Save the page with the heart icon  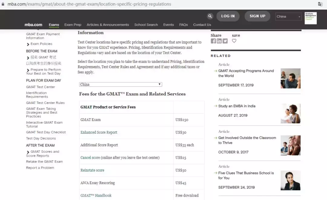point(234,41)
